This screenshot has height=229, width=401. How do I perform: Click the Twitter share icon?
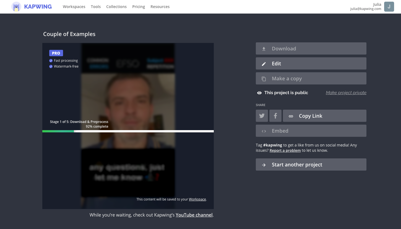262,116
